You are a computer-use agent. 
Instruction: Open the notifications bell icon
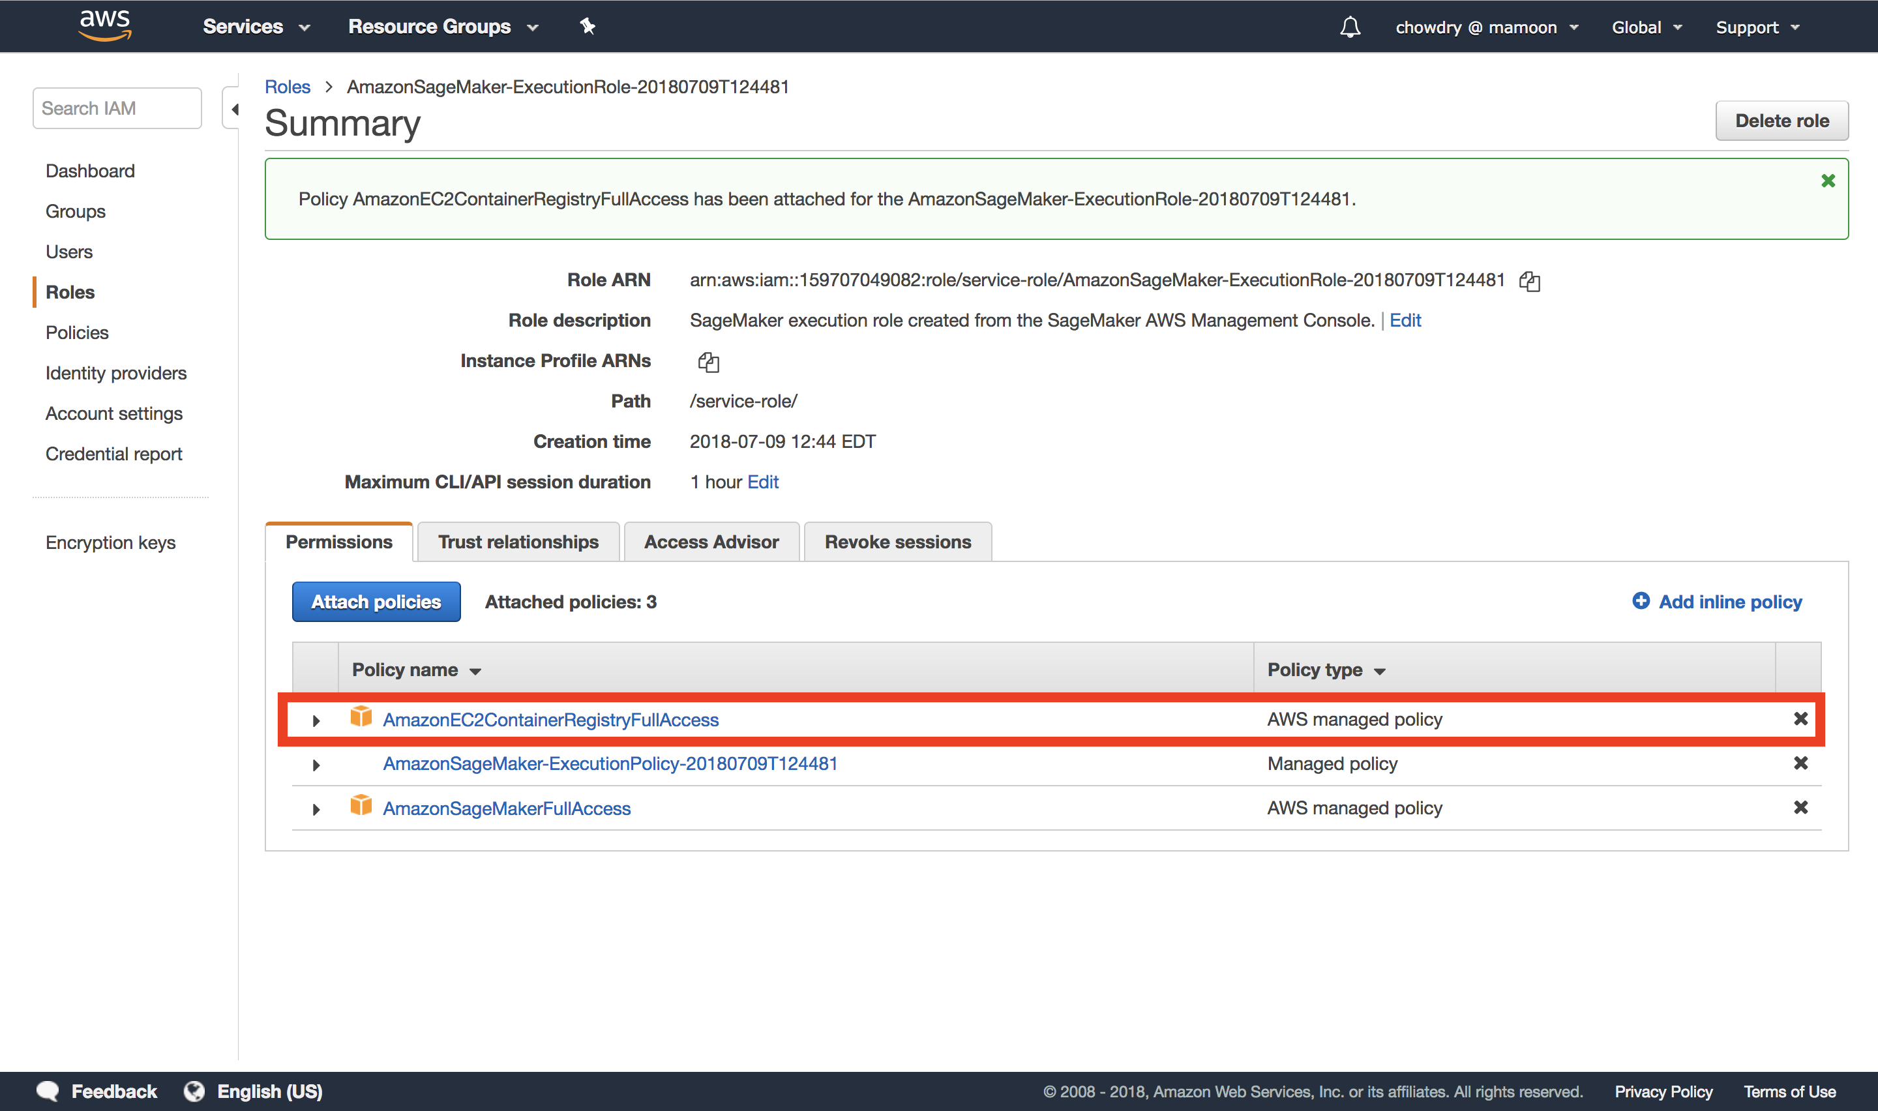1350,26
